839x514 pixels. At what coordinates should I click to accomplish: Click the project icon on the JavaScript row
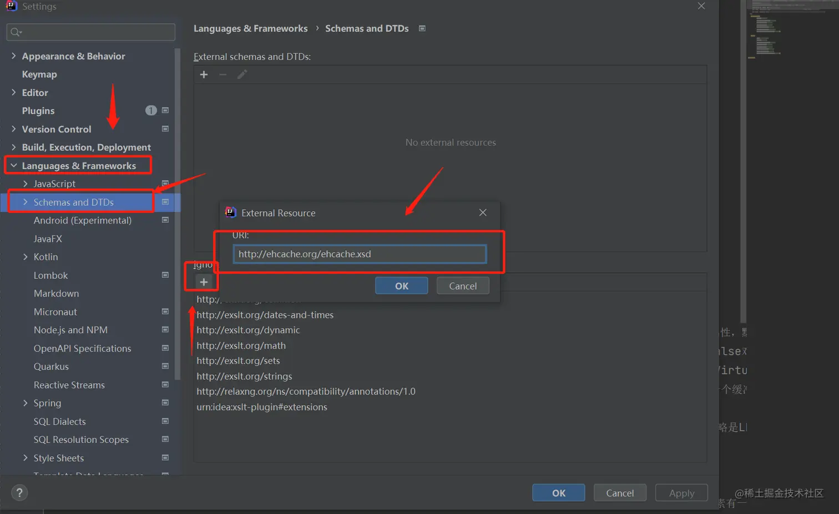point(165,183)
